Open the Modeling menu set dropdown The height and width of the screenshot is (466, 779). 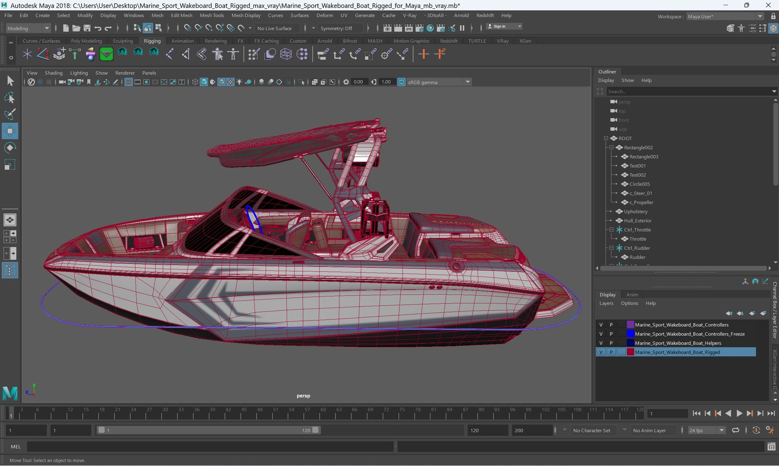pyautogui.click(x=28, y=28)
